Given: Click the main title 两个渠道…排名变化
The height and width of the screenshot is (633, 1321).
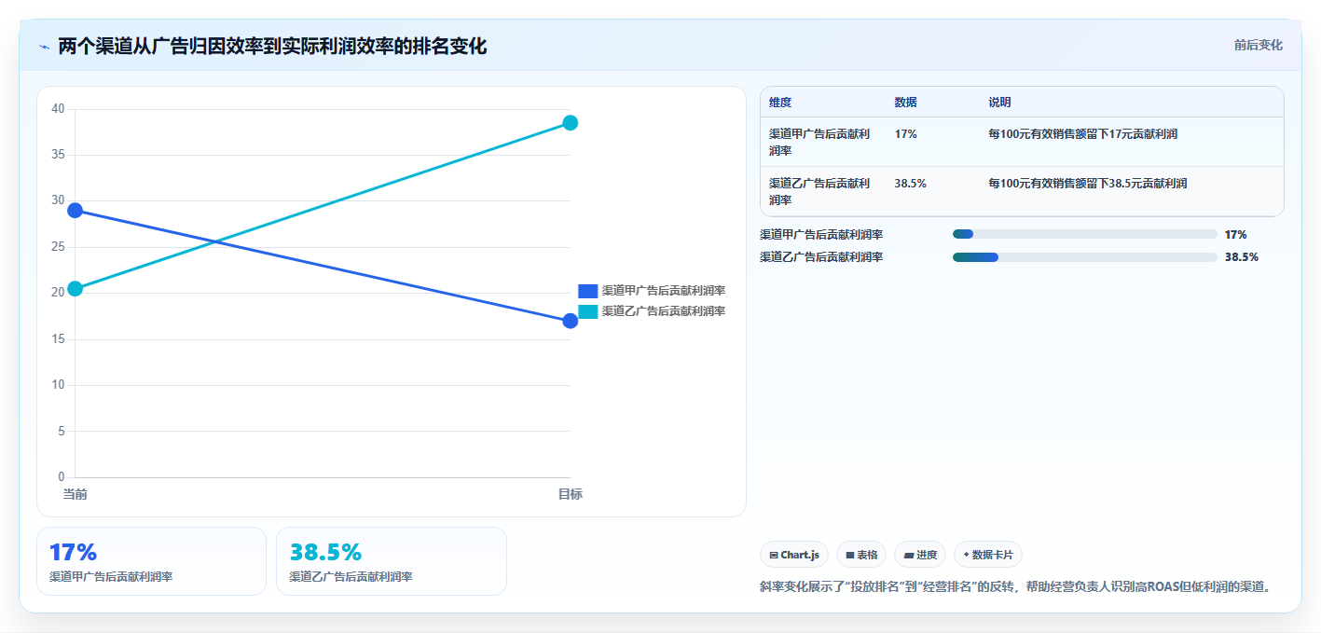Looking at the screenshot, I should 272,46.
